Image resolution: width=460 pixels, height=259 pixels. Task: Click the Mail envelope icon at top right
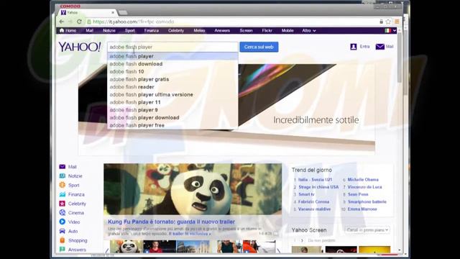click(380, 47)
